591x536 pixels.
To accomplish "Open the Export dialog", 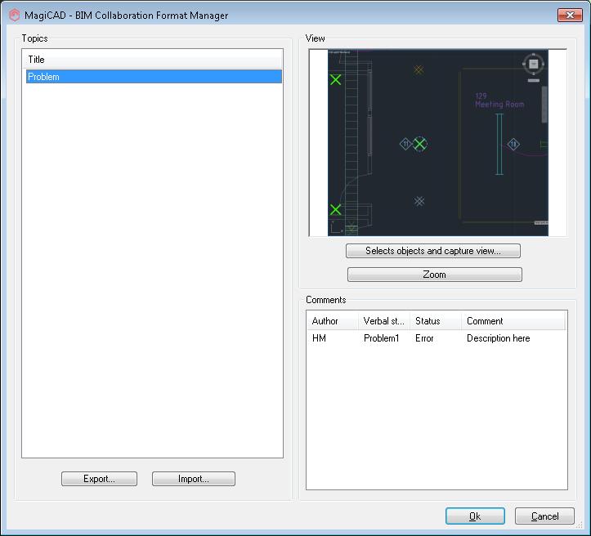I will coord(99,479).
